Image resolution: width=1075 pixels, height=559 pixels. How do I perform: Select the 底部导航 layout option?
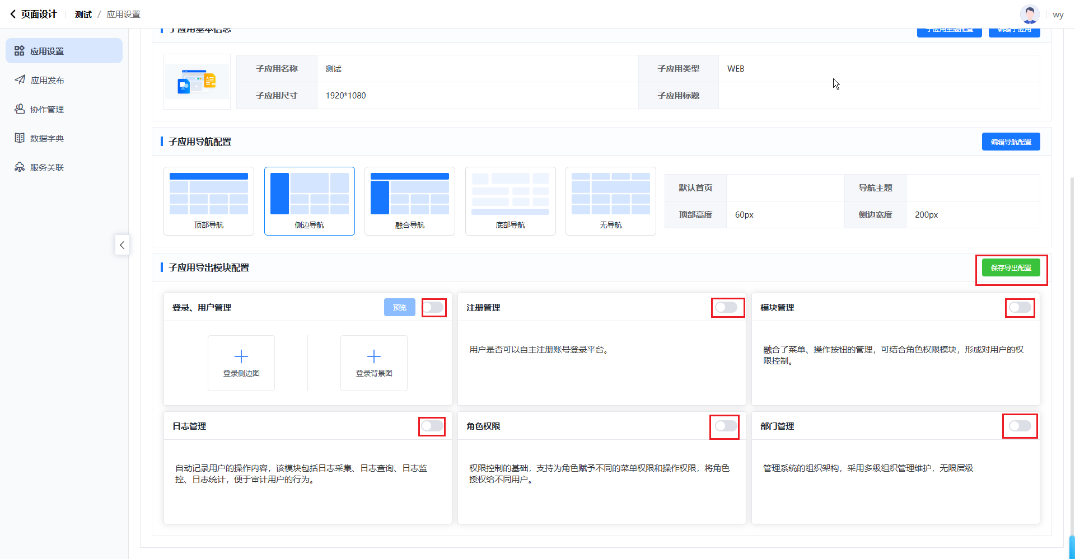point(510,201)
